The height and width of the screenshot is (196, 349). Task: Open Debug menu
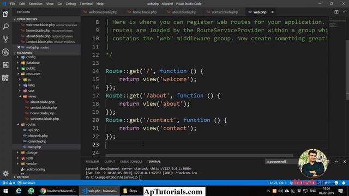pos(71,4)
